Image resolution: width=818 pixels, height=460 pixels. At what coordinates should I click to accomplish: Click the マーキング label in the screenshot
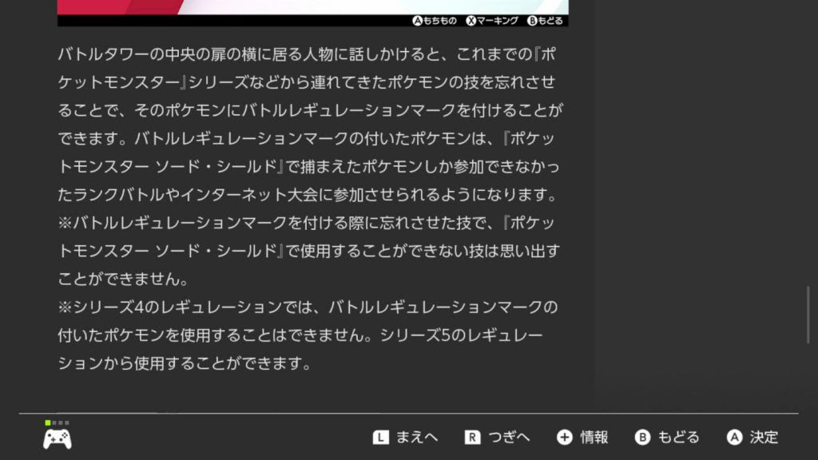click(x=497, y=20)
